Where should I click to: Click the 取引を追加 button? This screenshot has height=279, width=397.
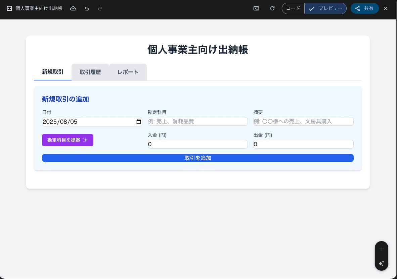pos(198,158)
